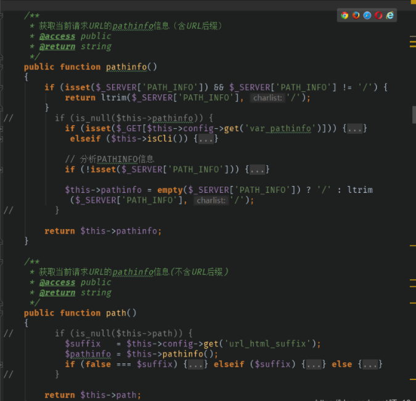
Task: Click the 分析PATHINFO信息 comment
Action: [109, 160]
